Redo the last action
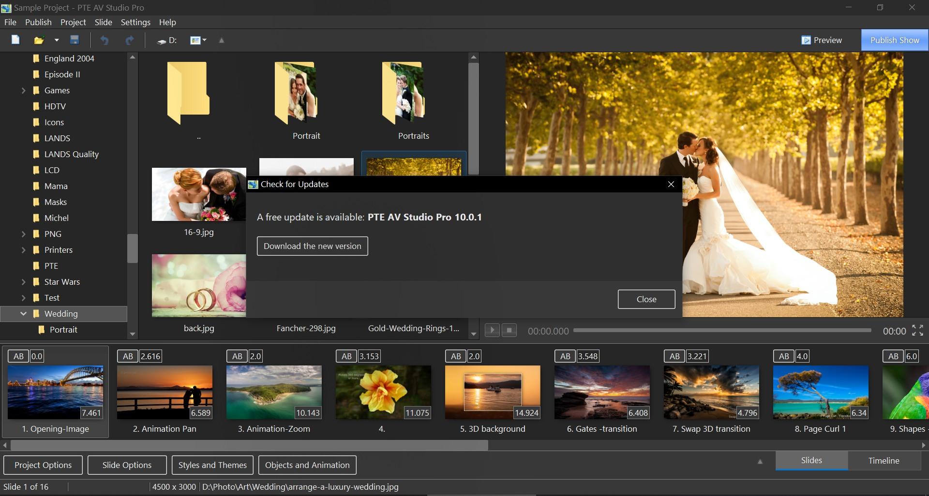The width and height of the screenshot is (929, 496). 130,40
